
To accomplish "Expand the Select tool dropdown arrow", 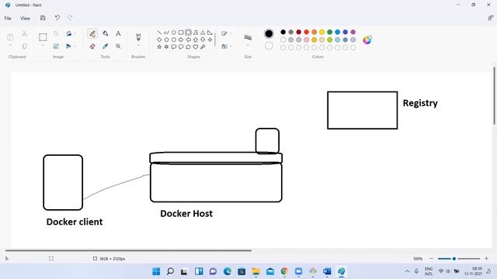I will [x=43, y=46].
